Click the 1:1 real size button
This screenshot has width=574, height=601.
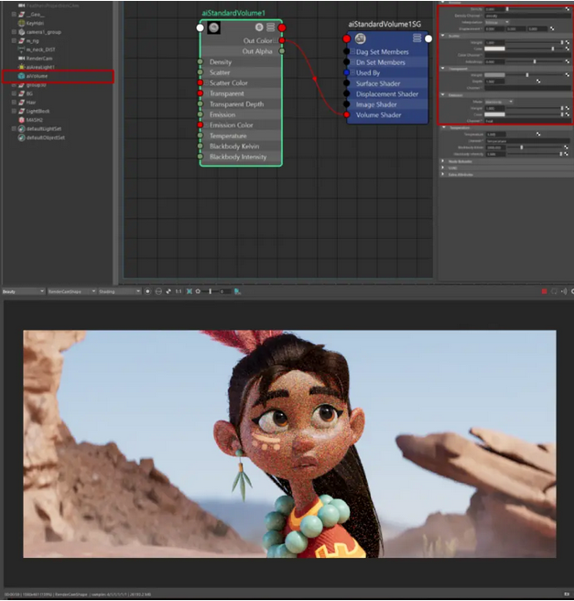click(179, 291)
